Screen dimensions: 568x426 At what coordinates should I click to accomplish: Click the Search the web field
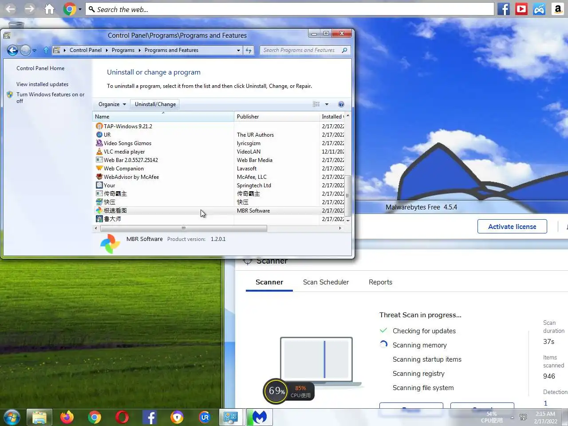[x=289, y=9]
